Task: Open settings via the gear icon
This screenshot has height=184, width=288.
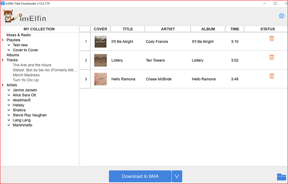Action: point(281,16)
